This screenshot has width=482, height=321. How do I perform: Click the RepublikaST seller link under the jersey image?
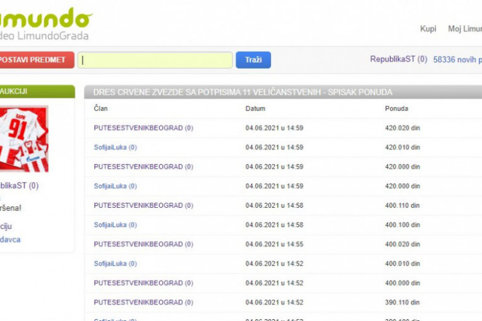[x=19, y=186]
